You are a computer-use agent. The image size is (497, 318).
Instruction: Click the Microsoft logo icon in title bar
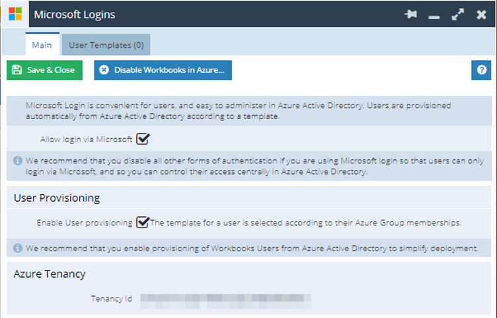coord(15,15)
